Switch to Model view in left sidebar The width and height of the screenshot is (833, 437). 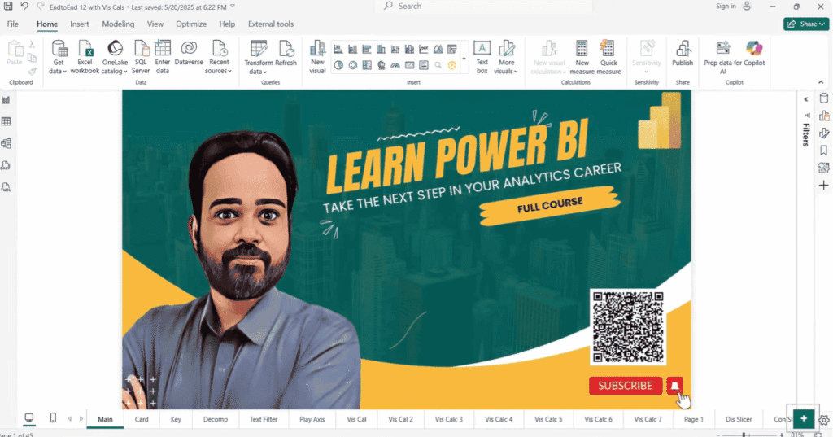(x=7, y=143)
